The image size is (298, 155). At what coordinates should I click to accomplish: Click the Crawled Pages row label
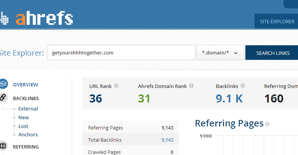tap(104, 152)
